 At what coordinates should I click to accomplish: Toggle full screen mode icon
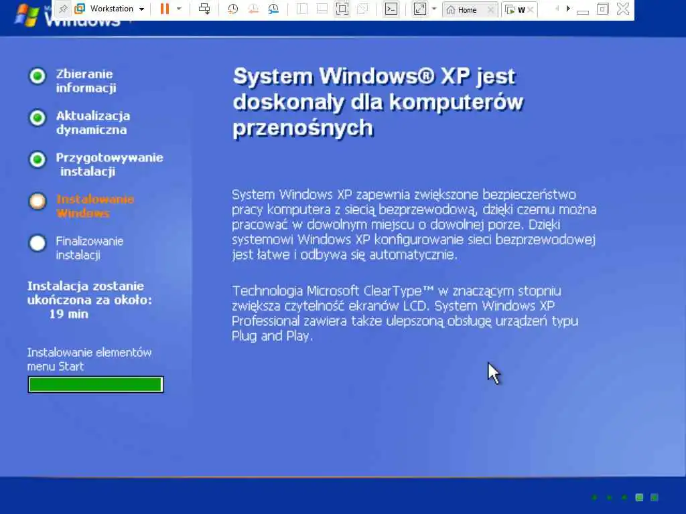[342, 9]
